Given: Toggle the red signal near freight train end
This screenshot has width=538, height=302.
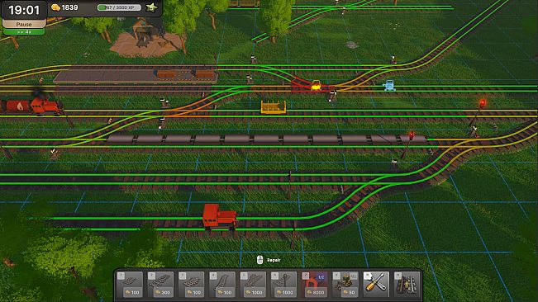Looking at the screenshot, I should pyautogui.click(x=411, y=135).
